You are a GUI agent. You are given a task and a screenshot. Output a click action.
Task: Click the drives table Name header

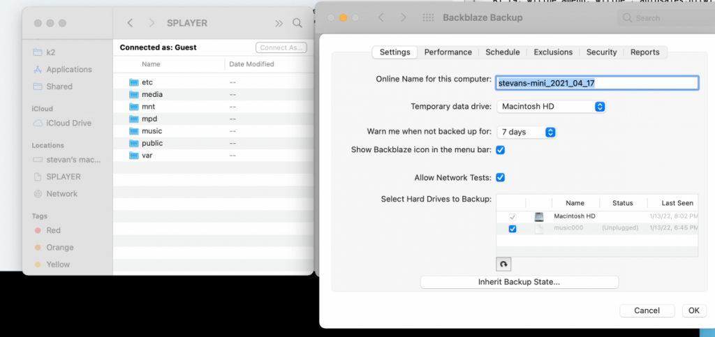coord(575,203)
